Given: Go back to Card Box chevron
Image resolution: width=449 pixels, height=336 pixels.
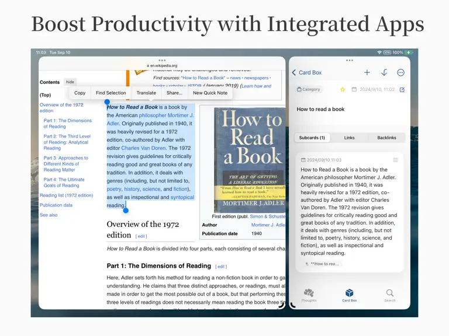Looking at the screenshot, I should 307,72.
